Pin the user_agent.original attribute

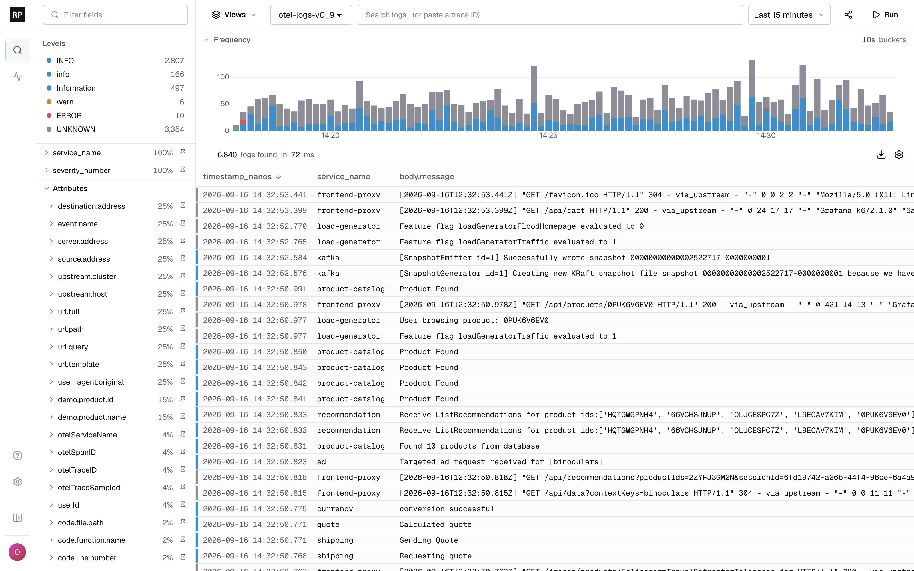[x=183, y=382]
